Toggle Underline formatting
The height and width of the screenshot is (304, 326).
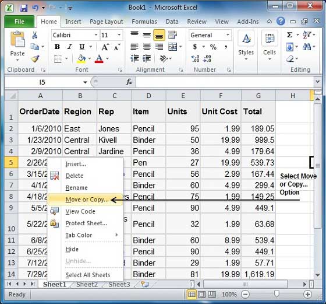tap(82, 47)
